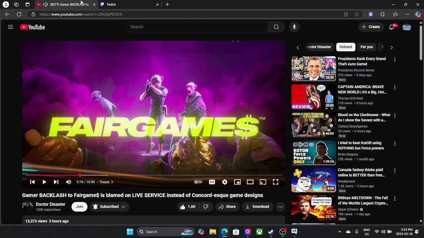The height and width of the screenshot is (238, 424).
Task: Toggle the autoplay switch in player
Action: [198, 182]
